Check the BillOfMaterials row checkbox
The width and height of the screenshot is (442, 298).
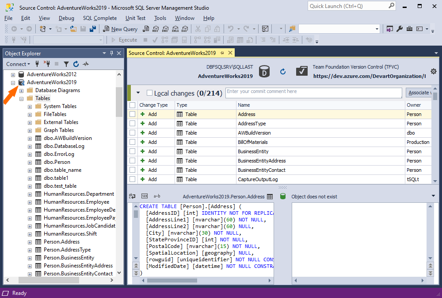[x=132, y=142]
